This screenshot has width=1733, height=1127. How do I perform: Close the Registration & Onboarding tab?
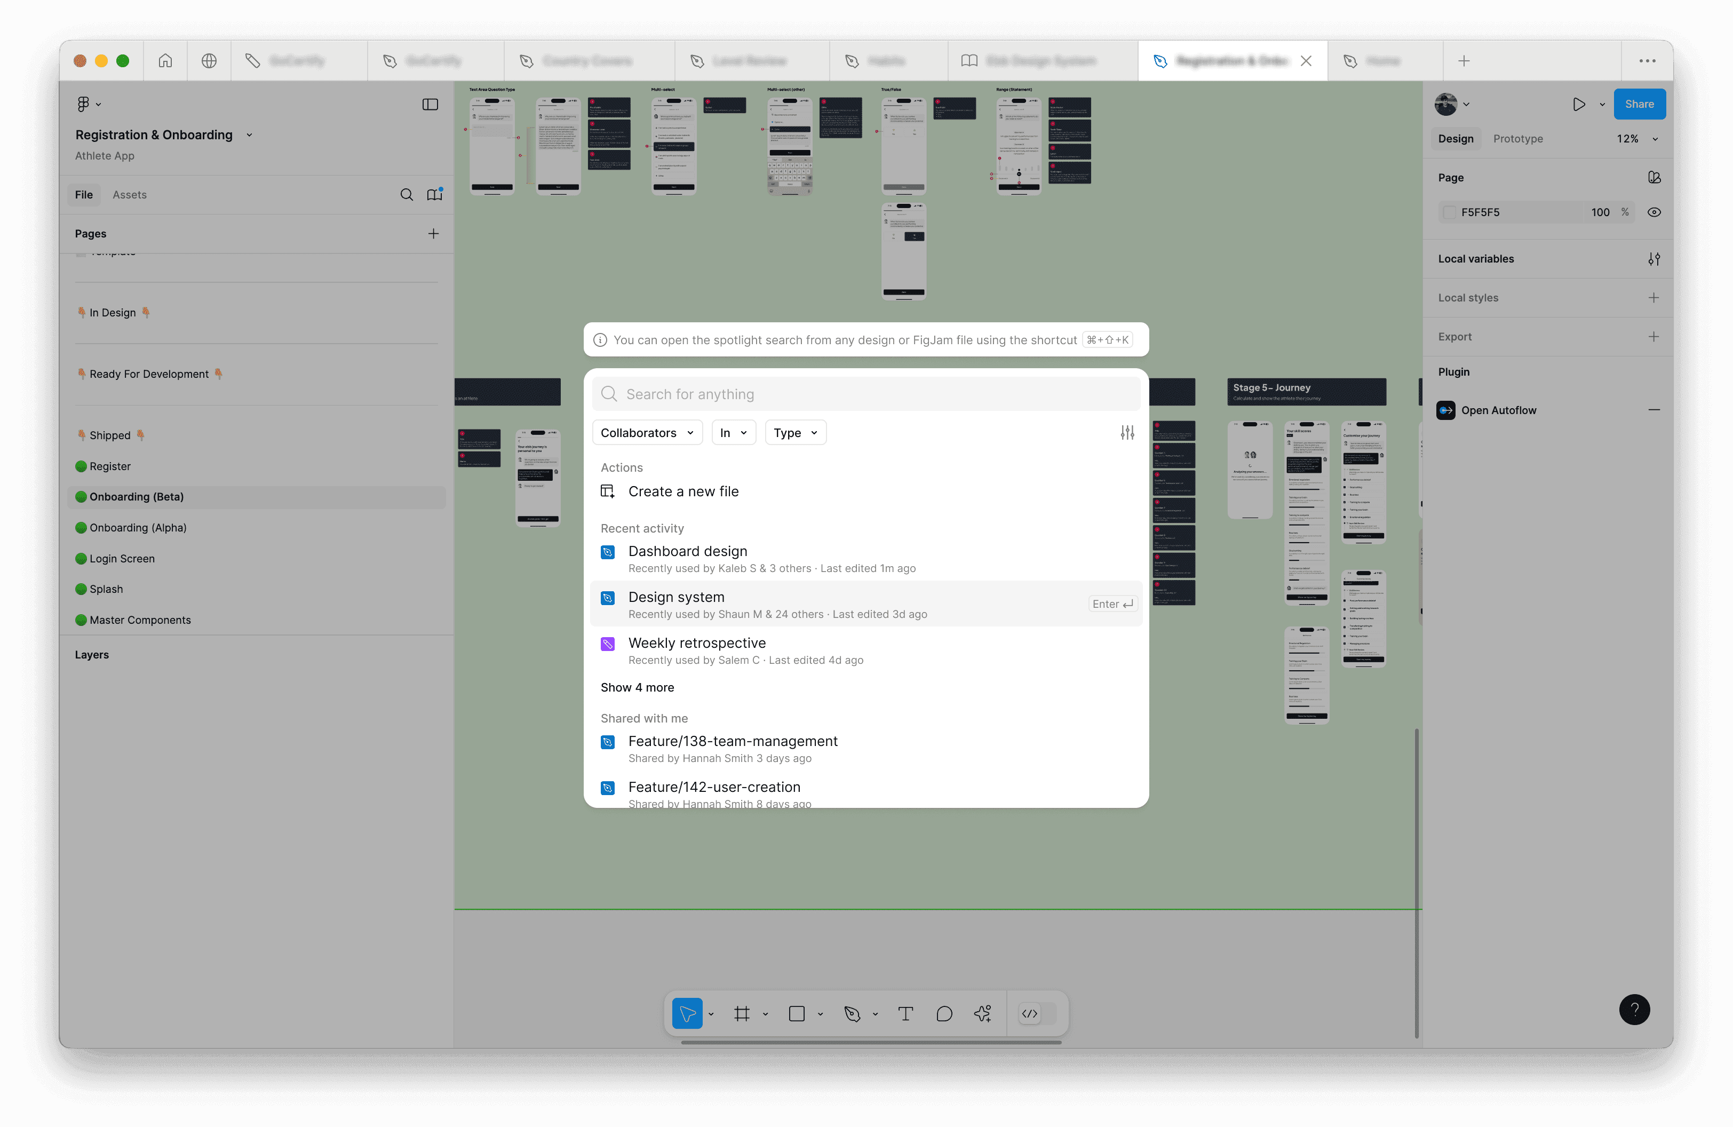pyautogui.click(x=1306, y=61)
